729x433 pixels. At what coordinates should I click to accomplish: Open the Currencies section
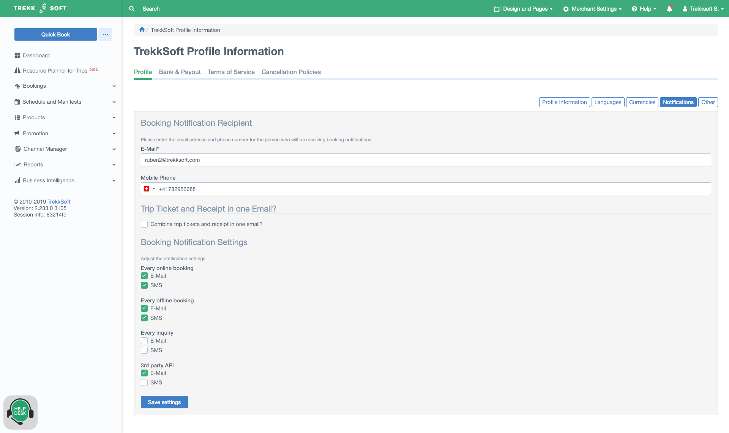pos(642,102)
